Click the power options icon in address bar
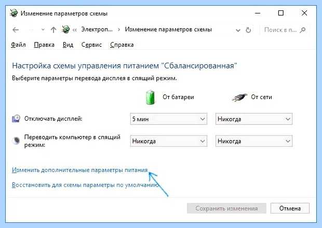The height and width of the screenshot is (228, 322). [x=66, y=30]
